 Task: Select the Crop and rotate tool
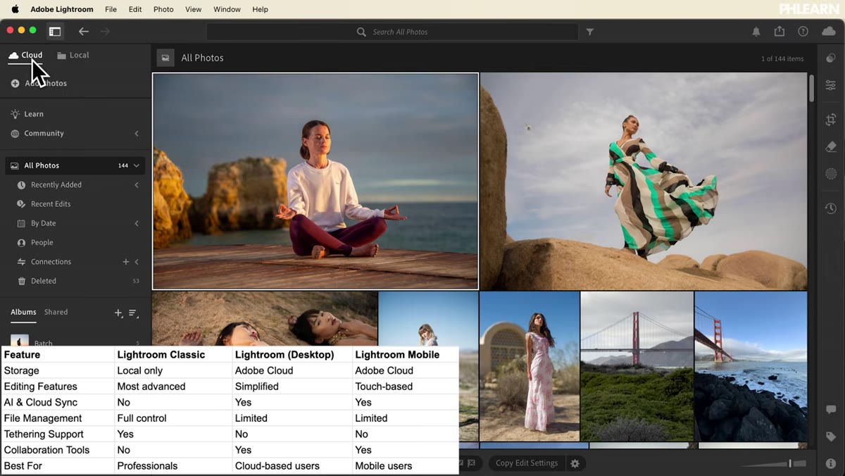pyautogui.click(x=831, y=120)
